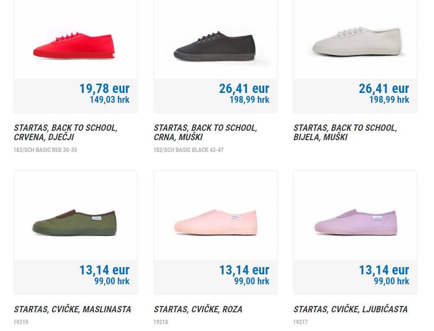
Task: Open Startas Back to School Crna Muški title
Action: coord(205,132)
